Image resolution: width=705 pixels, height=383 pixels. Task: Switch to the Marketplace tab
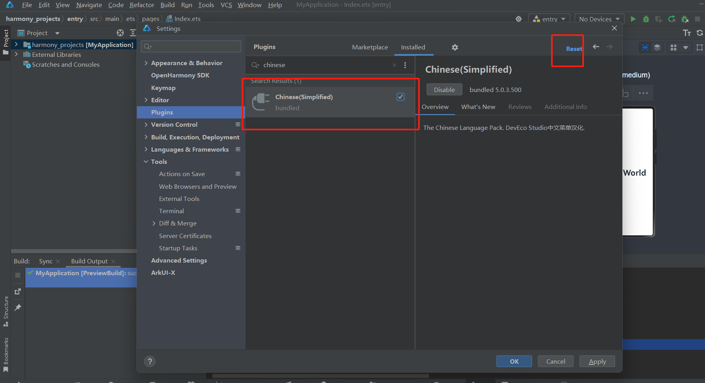point(370,47)
